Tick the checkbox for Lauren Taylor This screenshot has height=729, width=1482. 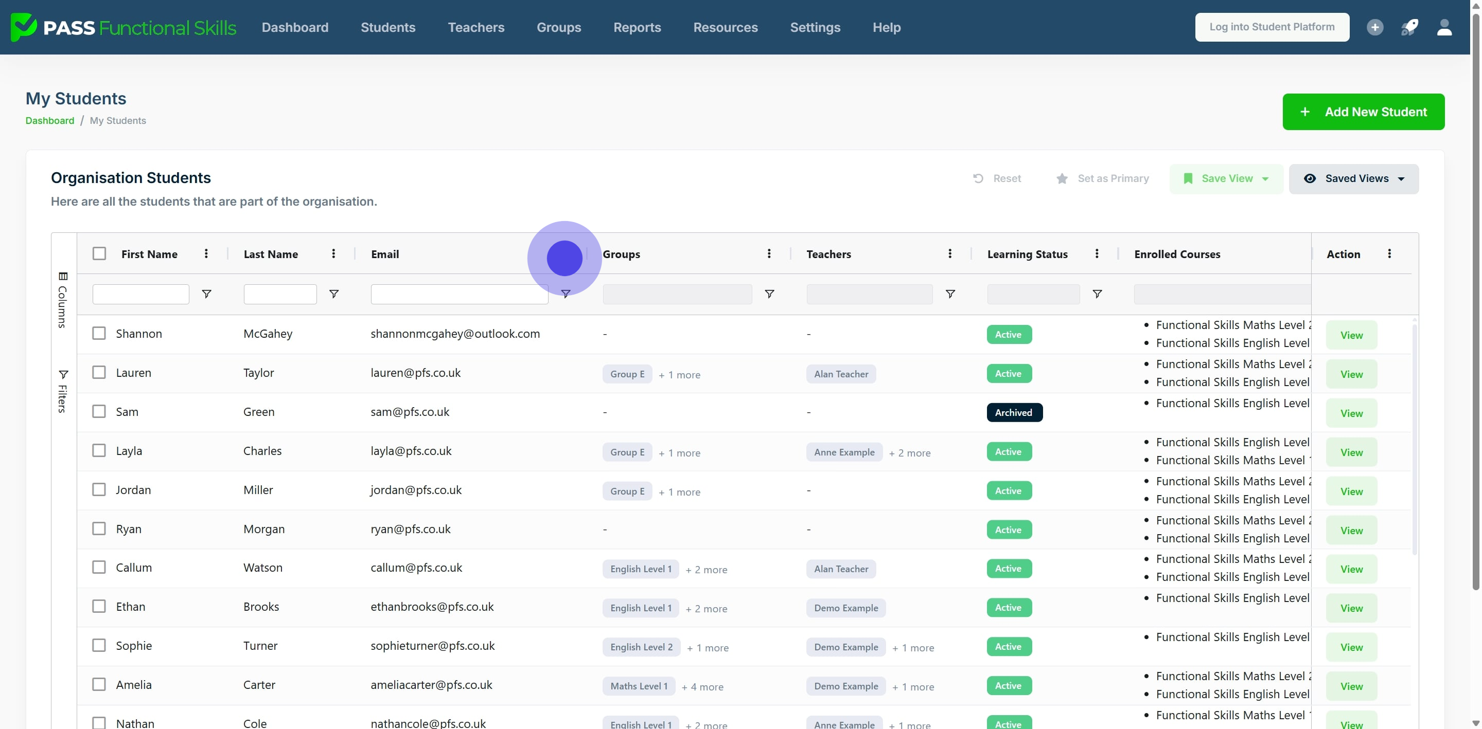(99, 373)
